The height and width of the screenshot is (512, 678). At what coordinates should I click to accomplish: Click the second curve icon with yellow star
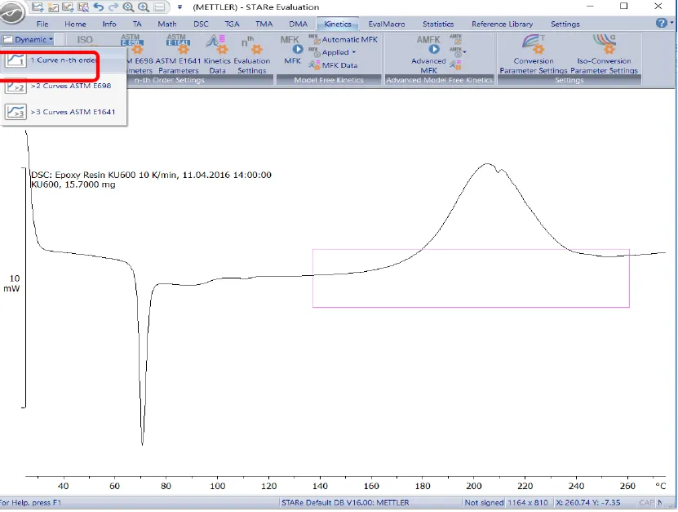coord(53,7)
